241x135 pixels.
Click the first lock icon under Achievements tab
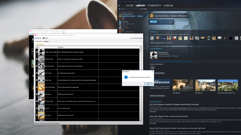pyautogui.click(x=38, y=44)
